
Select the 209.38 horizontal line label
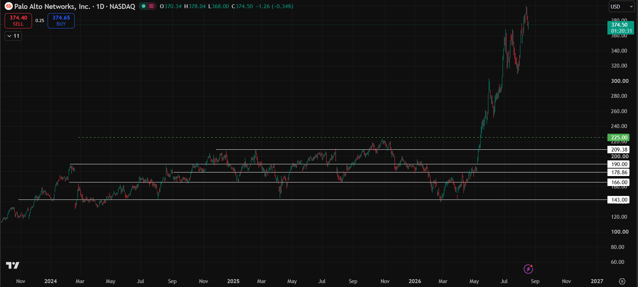click(618, 150)
